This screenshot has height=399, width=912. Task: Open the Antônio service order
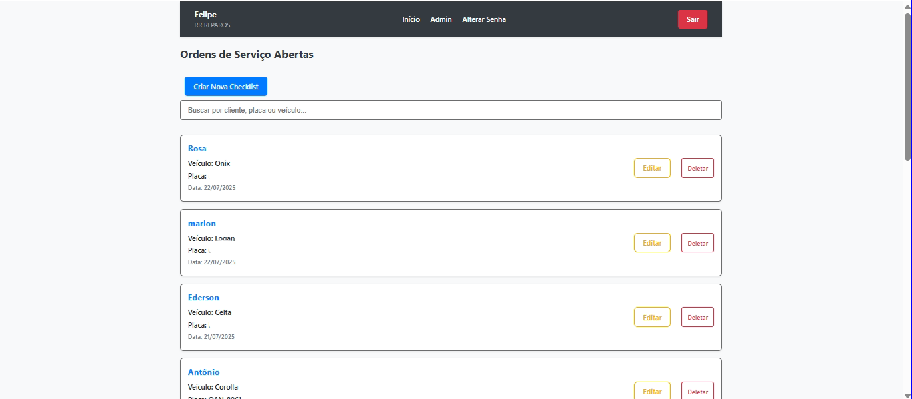pyautogui.click(x=203, y=372)
